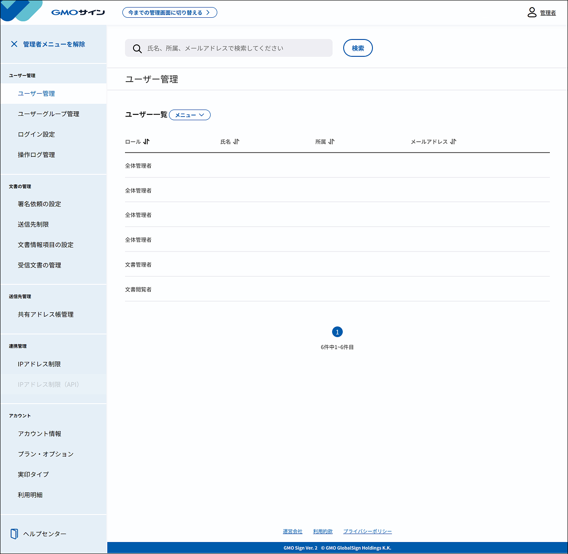Select page 1 in pagination
568x554 pixels.
coord(337,332)
